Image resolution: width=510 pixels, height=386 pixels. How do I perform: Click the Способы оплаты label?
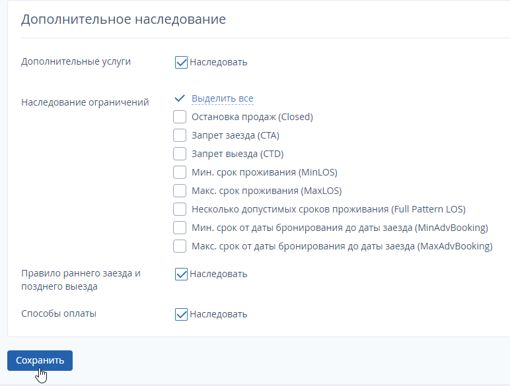click(59, 313)
